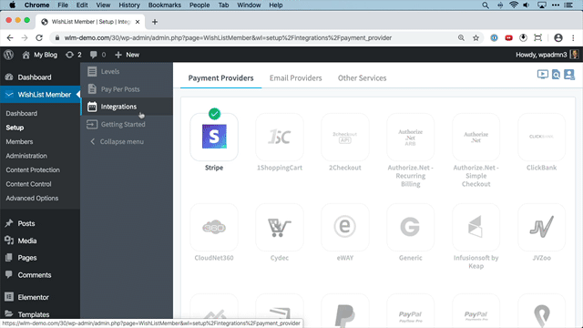The image size is (583, 328).
Task: Choose Authorize.Net Recurring Billing provider
Action: pyautogui.click(x=411, y=137)
